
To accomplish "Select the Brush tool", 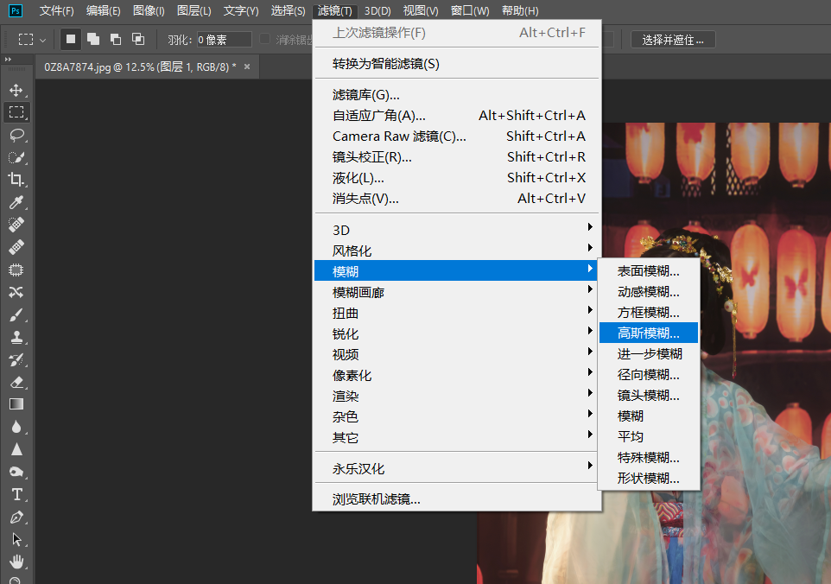I will point(16,314).
